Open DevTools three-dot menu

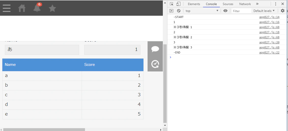tap(276, 4)
